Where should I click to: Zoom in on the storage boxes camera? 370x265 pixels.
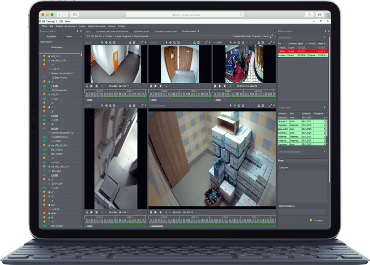click(x=239, y=106)
